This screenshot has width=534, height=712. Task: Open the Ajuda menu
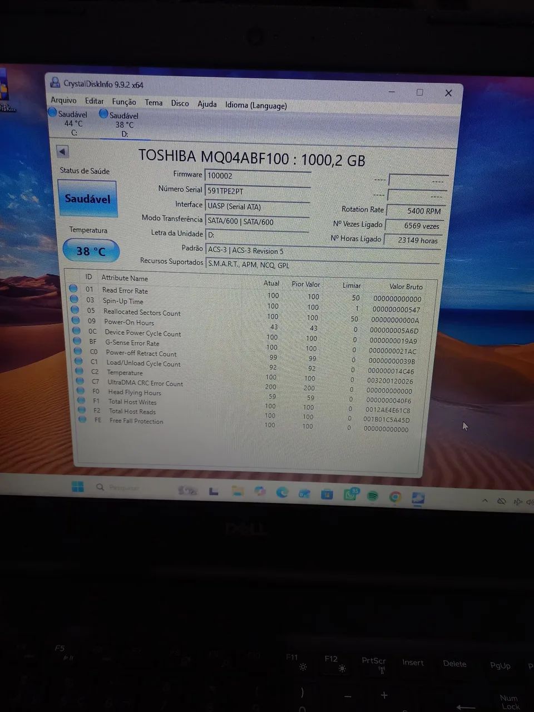207,104
